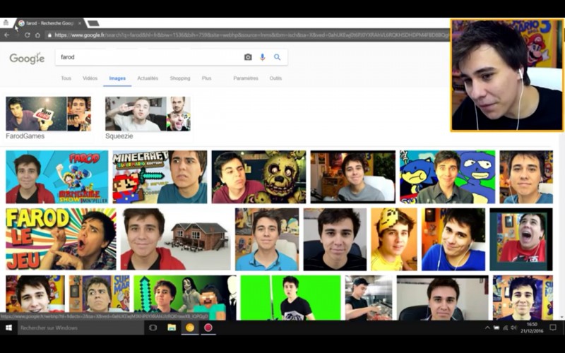Open the kitchen cooking image result
The image size is (565, 353).
click(369, 297)
